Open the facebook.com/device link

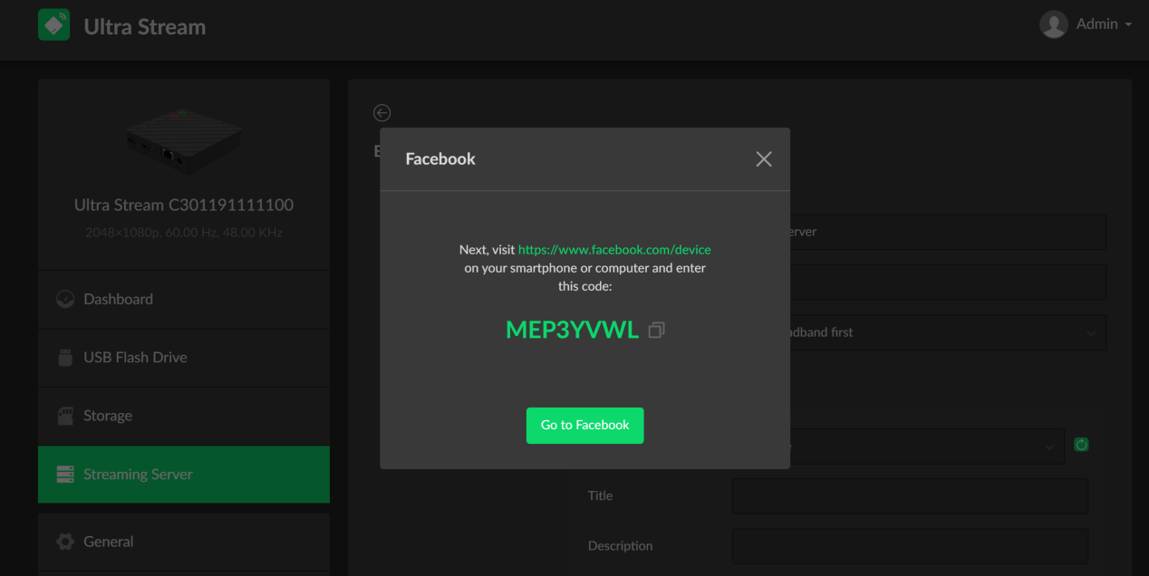[x=614, y=249]
